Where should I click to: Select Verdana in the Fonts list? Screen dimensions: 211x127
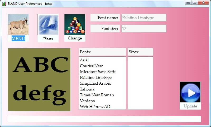coord(87,101)
